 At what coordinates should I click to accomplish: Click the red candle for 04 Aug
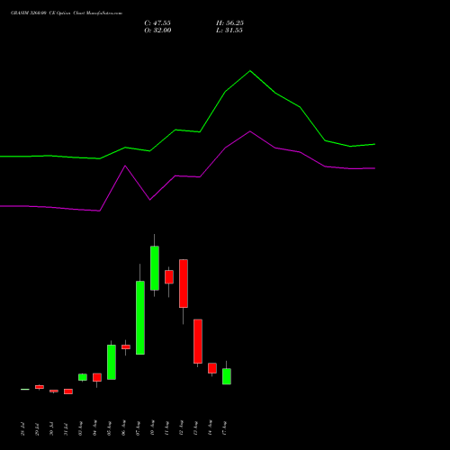[x=97, y=377]
